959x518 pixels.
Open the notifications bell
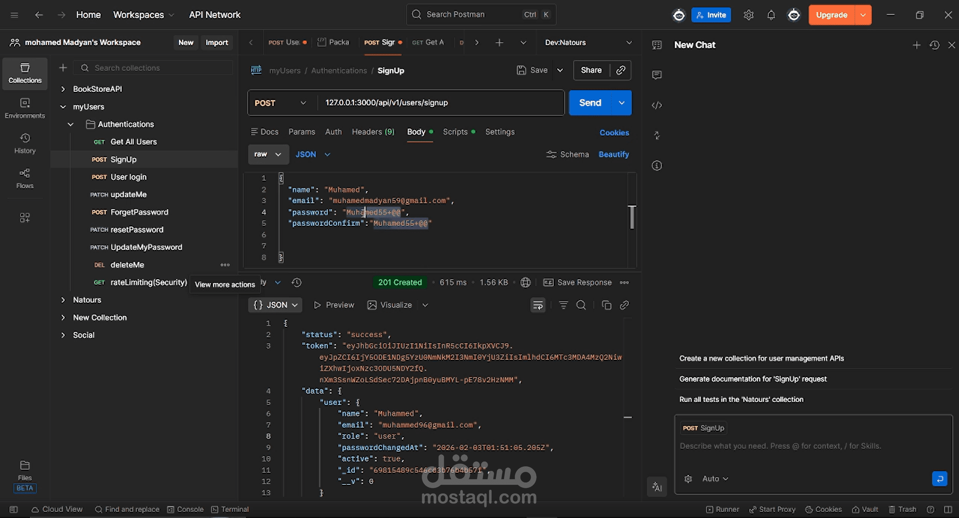click(771, 15)
